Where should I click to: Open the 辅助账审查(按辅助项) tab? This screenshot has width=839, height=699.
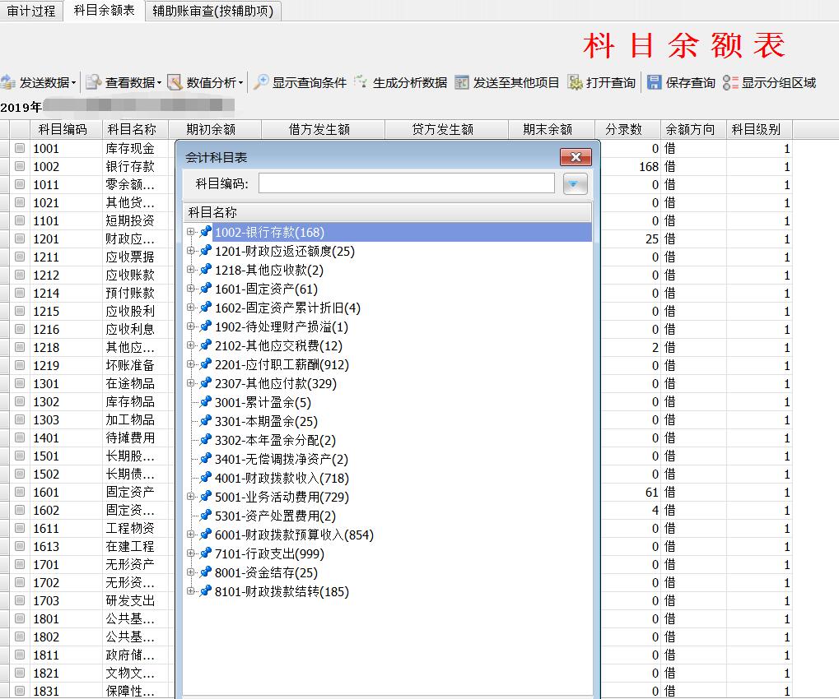(212, 11)
